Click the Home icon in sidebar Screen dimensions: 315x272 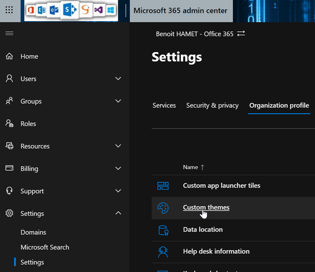coord(10,56)
